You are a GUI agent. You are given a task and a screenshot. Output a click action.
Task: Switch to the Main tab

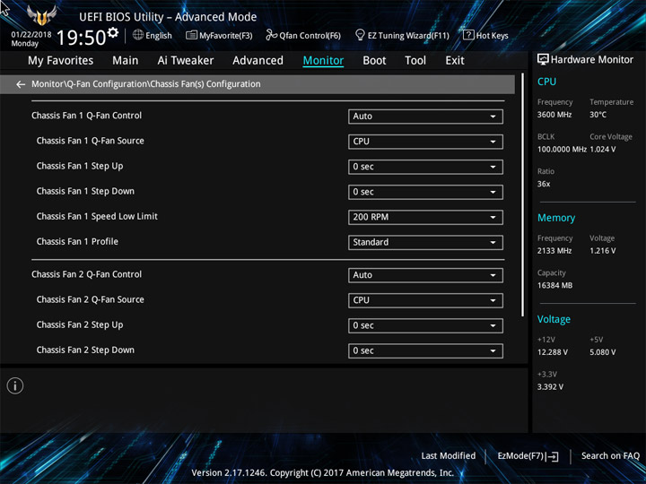point(126,61)
